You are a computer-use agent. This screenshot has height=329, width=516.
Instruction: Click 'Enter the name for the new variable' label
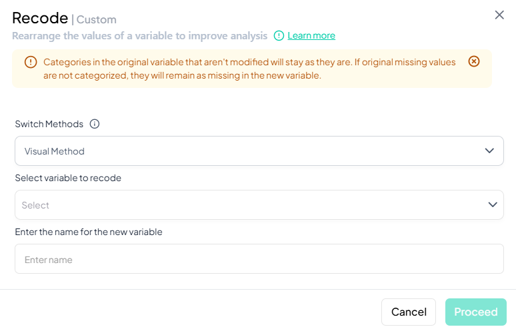click(89, 232)
